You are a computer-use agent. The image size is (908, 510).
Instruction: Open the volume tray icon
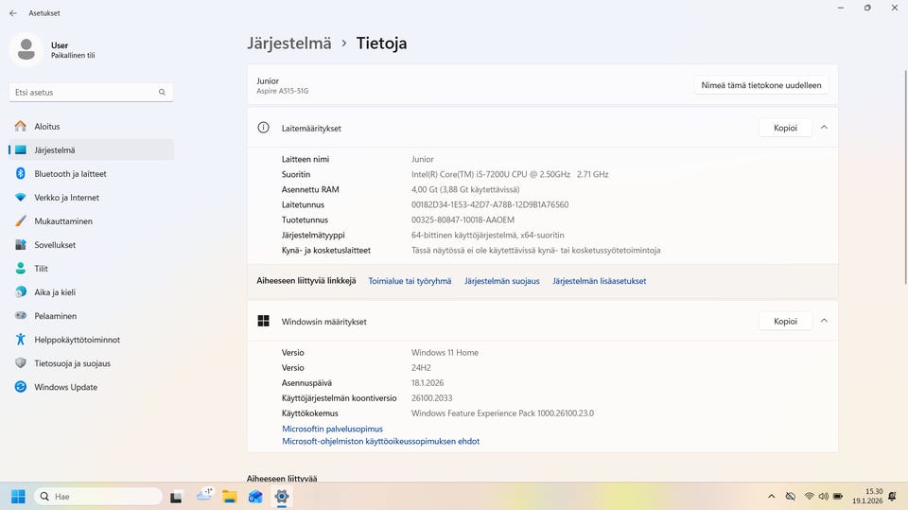pyautogui.click(x=823, y=496)
